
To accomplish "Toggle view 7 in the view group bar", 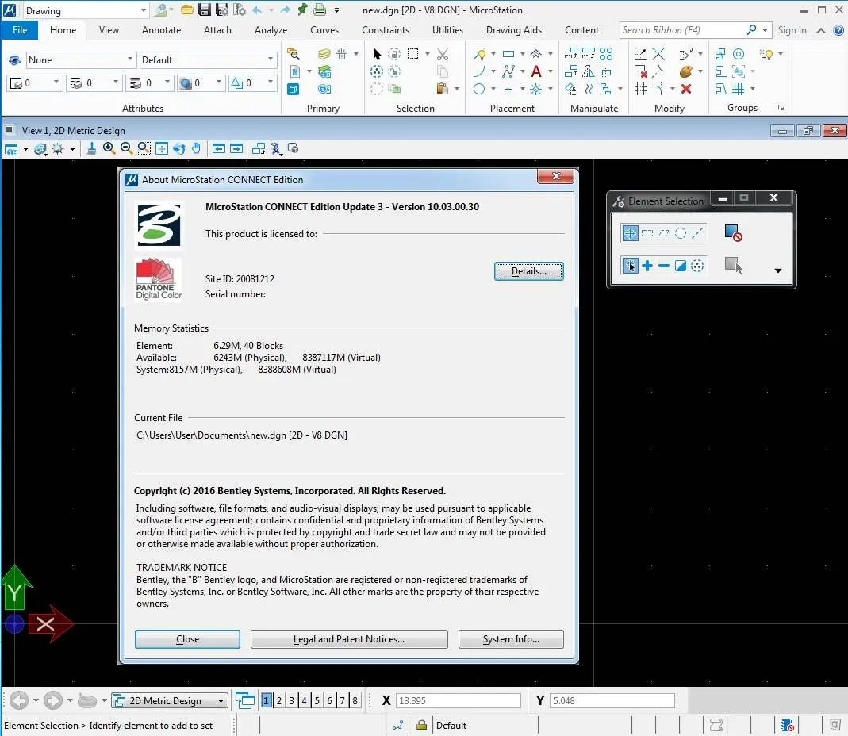I will tap(342, 700).
